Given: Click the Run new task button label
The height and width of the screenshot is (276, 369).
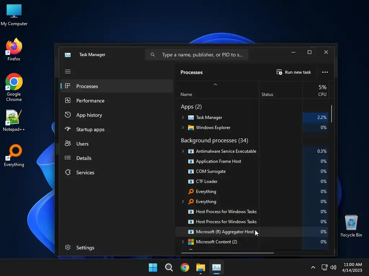Looking at the screenshot, I should point(298,72).
